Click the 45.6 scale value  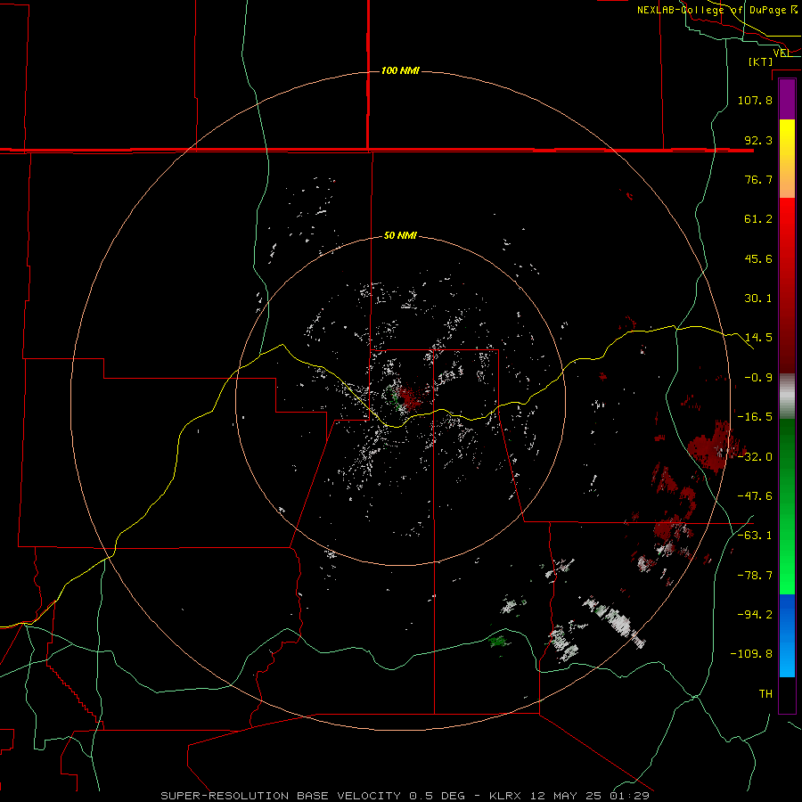[x=758, y=258]
